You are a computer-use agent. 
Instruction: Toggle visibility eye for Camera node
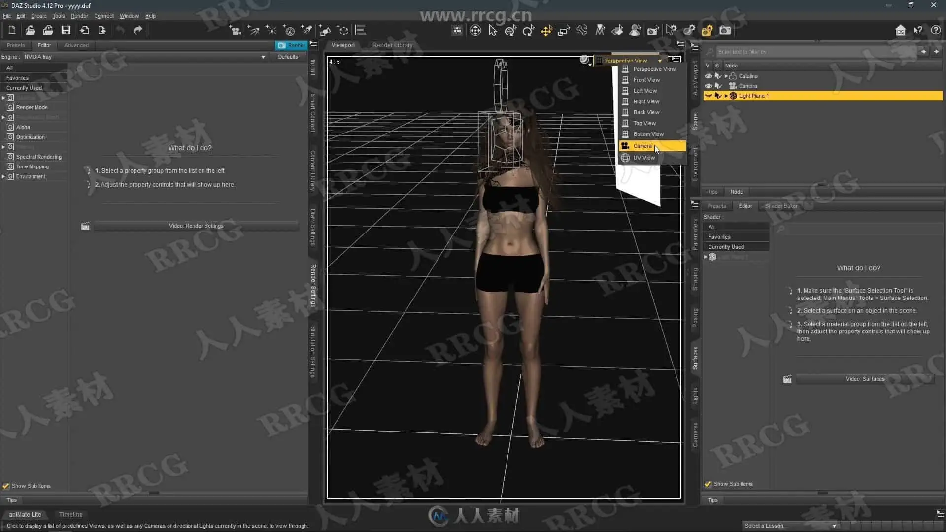pyautogui.click(x=708, y=86)
